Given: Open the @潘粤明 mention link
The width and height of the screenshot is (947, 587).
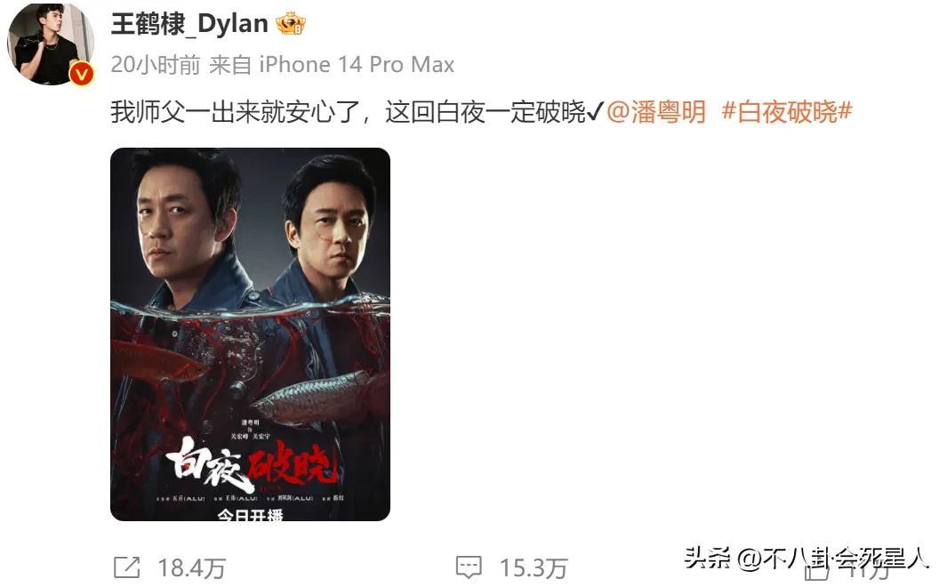Looking at the screenshot, I should 656,112.
